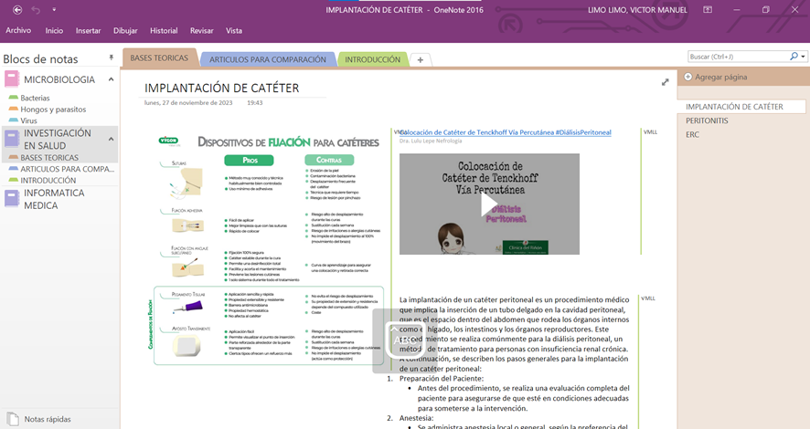This screenshot has width=810, height=429.
Task: Click the Back arrow in title bar
Action: click(x=17, y=10)
